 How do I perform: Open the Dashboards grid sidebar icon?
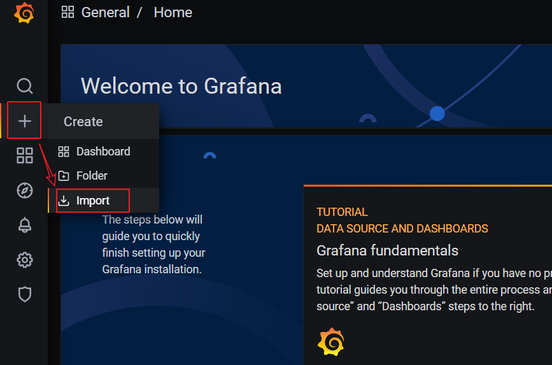click(25, 155)
